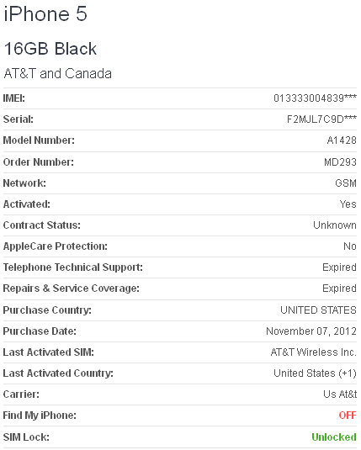Screen dimensions: 361x450
Task: Click the serial value F2MJL7C9D***
Action: (x=321, y=119)
